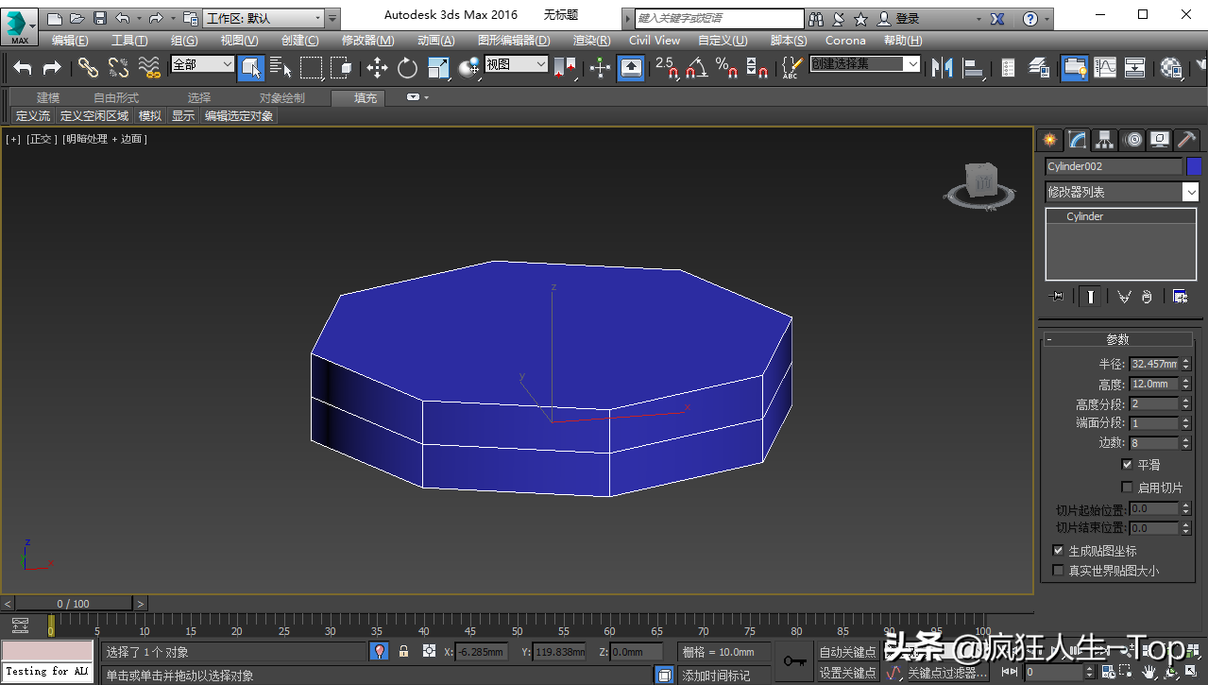The image size is (1208, 685).
Task: Click the 边数 sides spinner arrows
Action: [x=1186, y=443]
